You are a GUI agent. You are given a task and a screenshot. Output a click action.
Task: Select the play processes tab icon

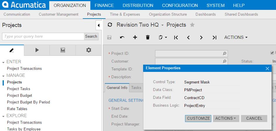click(37, 50)
